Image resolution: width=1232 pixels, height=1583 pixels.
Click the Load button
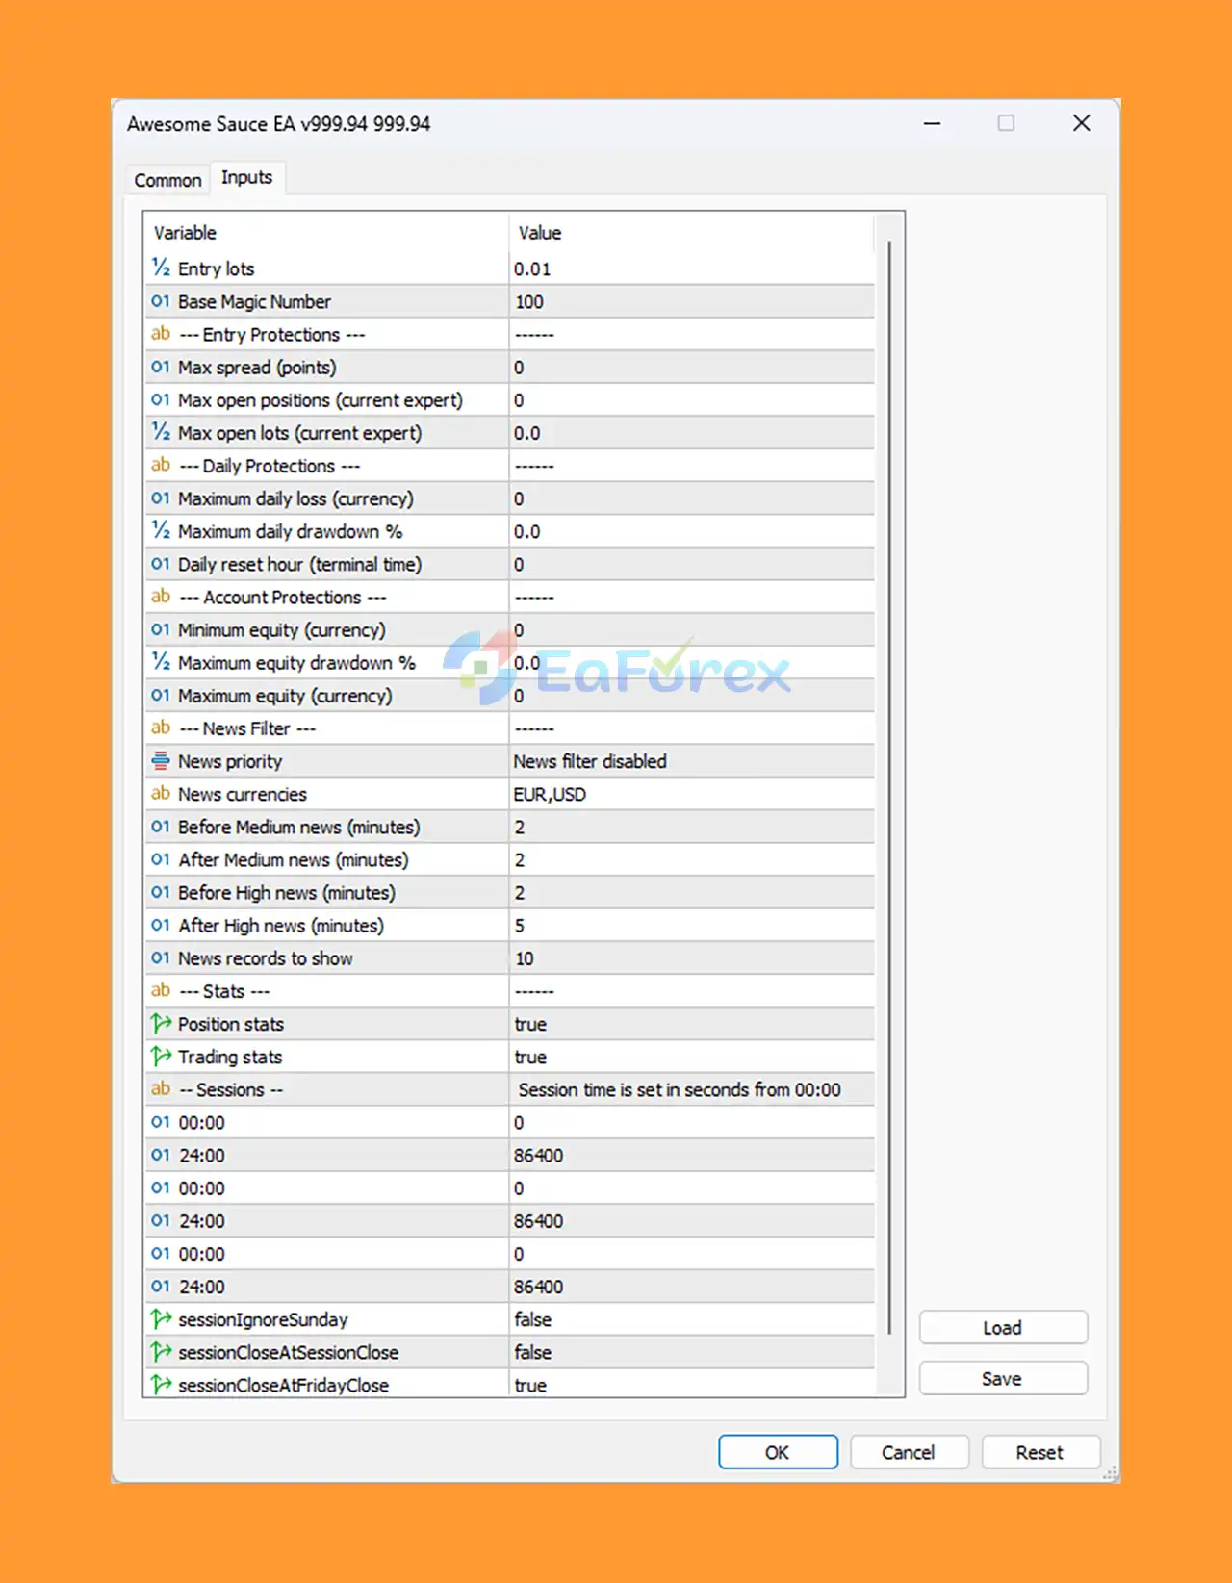pyautogui.click(x=1003, y=1328)
